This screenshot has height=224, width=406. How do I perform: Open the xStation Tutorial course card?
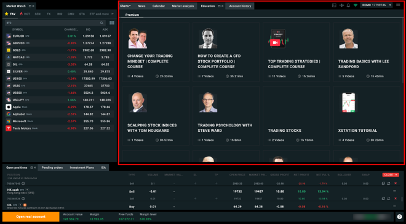[367, 116]
